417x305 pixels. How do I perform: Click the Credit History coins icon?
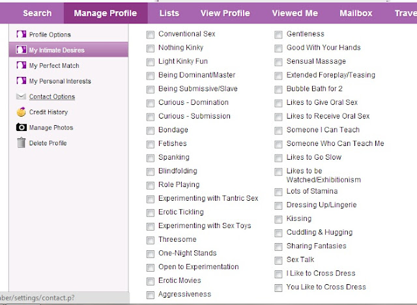21,112
